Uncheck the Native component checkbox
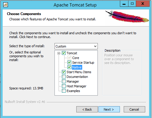This screenshot has height=118, width=152. 69,67
